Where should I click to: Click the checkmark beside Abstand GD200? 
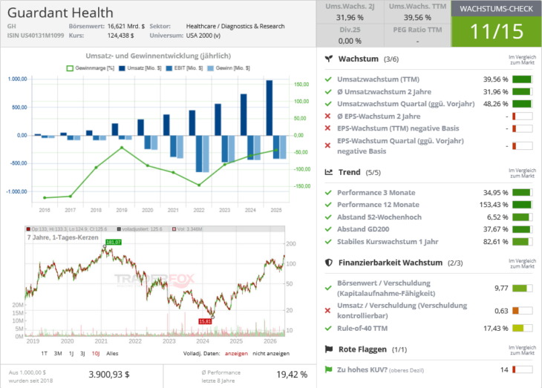pyautogui.click(x=328, y=229)
